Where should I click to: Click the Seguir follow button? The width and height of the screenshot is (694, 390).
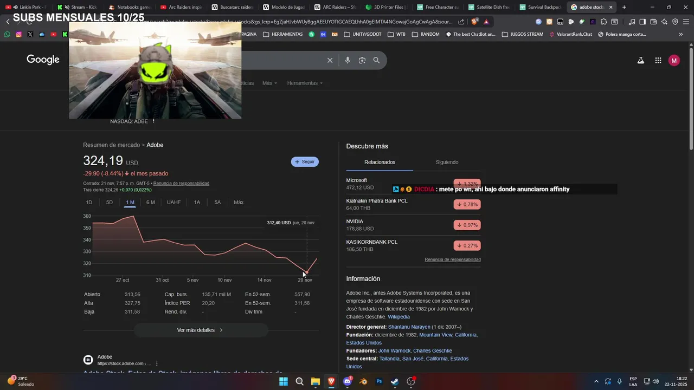point(305,161)
